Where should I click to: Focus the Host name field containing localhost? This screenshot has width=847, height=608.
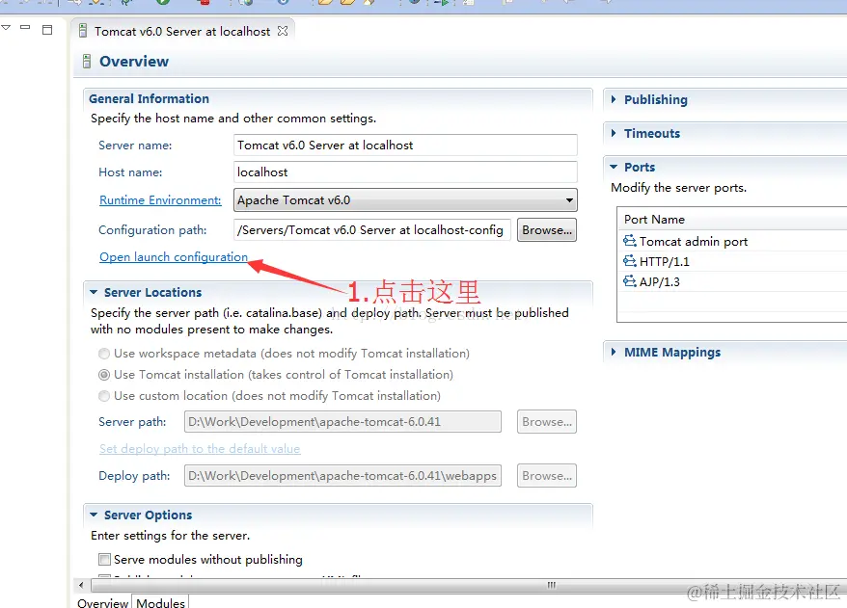(x=406, y=172)
